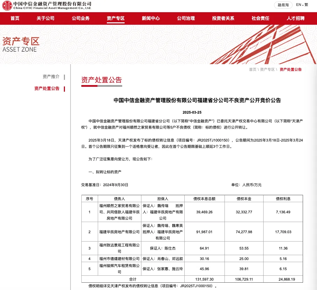Click guarantor 保证人：陈仕杰 cell
The height and width of the screenshot is (290, 317).
(x=163, y=248)
